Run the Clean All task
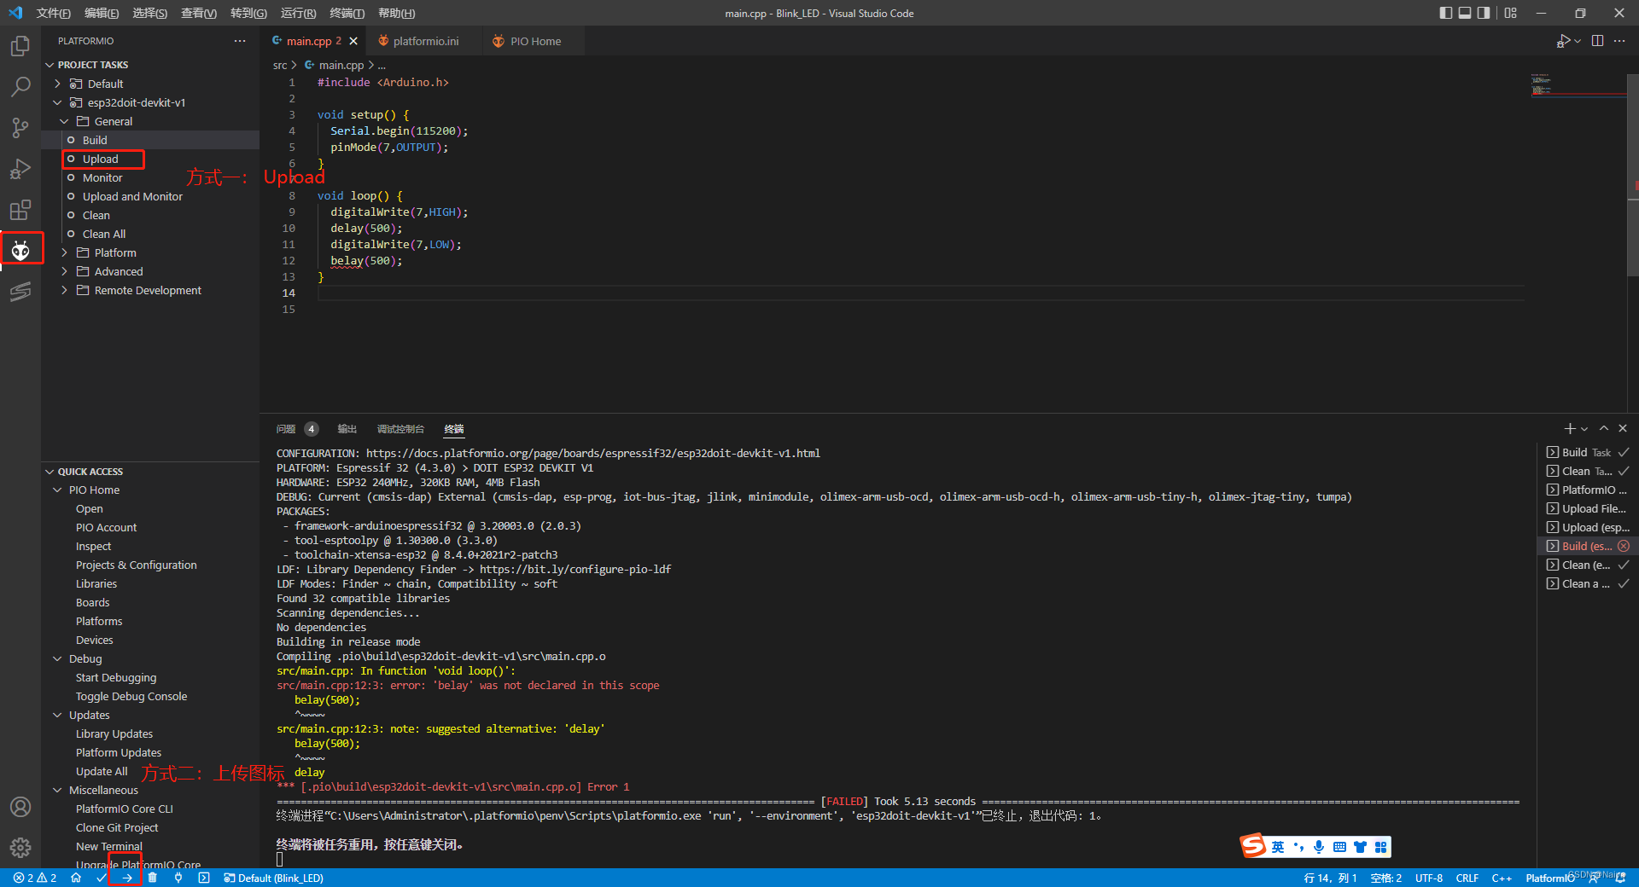The image size is (1639, 887). point(104,234)
